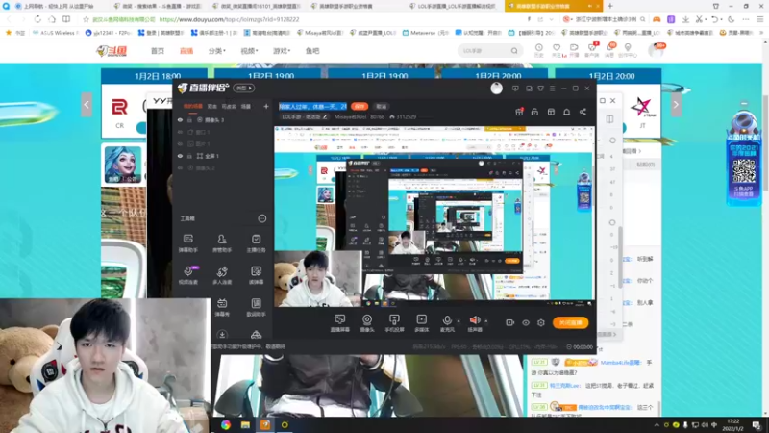This screenshot has height=433, width=769.
Task: Click the user avatar in streaming app title bar
Action: [496, 89]
